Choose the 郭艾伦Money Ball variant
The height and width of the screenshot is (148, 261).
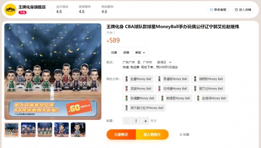coord(208,88)
